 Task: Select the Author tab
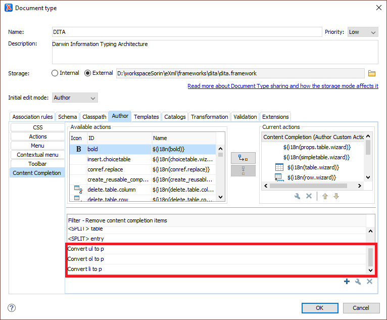[120, 116]
